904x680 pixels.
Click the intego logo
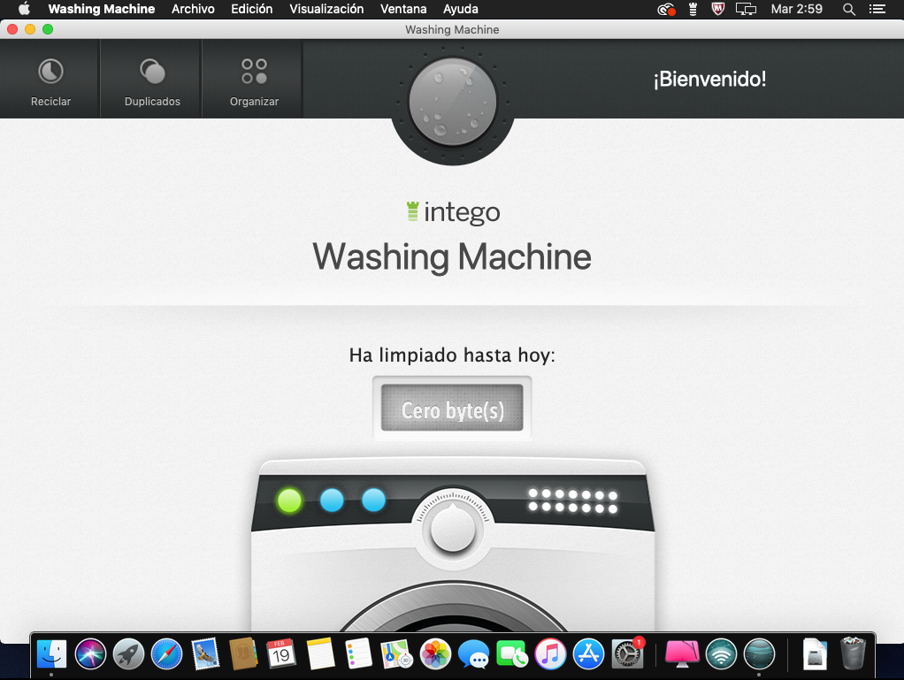point(453,212)
